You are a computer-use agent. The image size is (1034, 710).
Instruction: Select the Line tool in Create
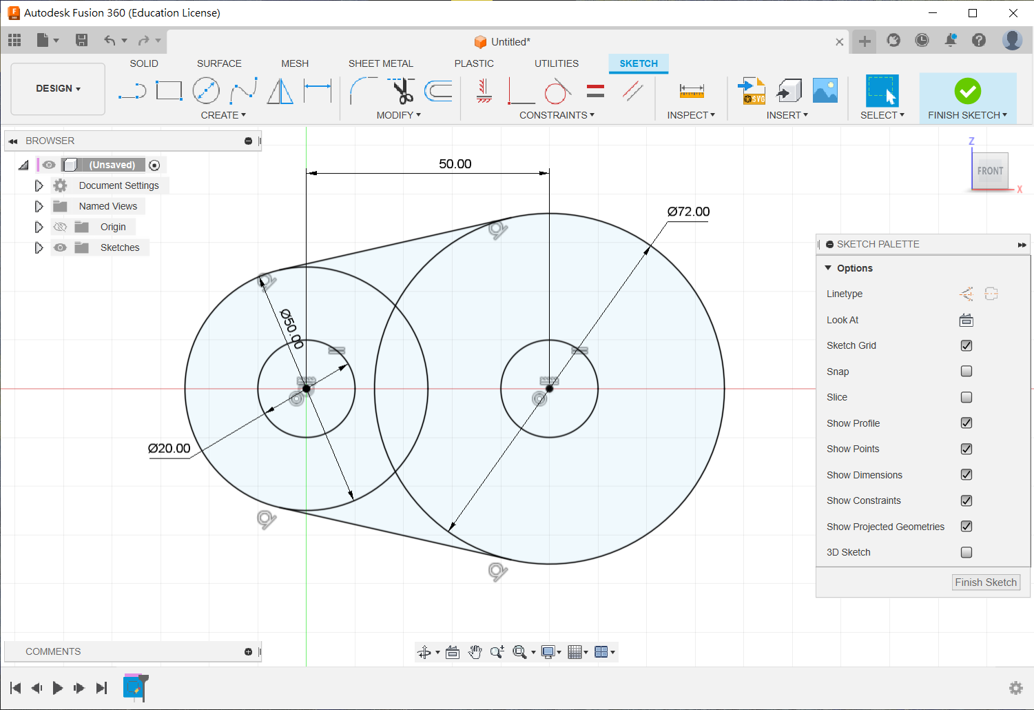coord(132,91)
